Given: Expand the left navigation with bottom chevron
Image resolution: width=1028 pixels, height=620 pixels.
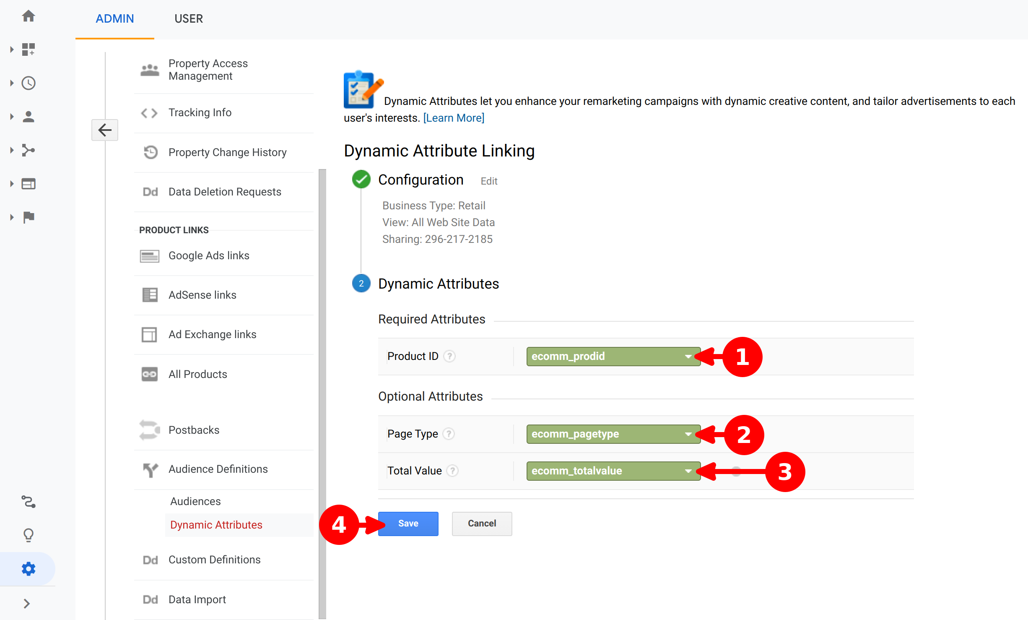Looking at the screenshot, I should click(27, 603).
